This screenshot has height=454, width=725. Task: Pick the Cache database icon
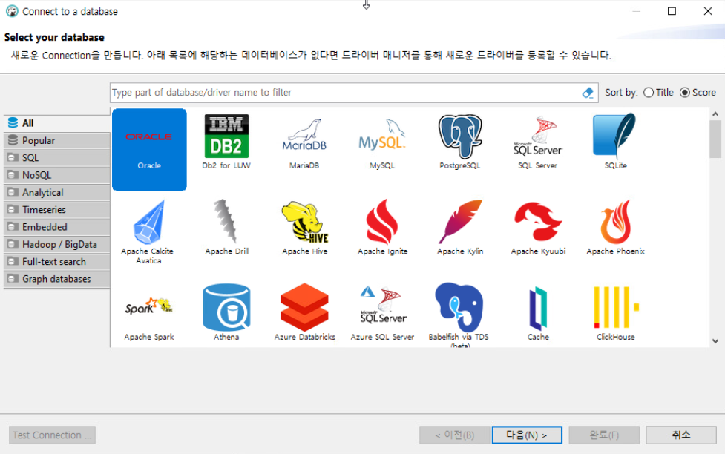pos(538,312)
